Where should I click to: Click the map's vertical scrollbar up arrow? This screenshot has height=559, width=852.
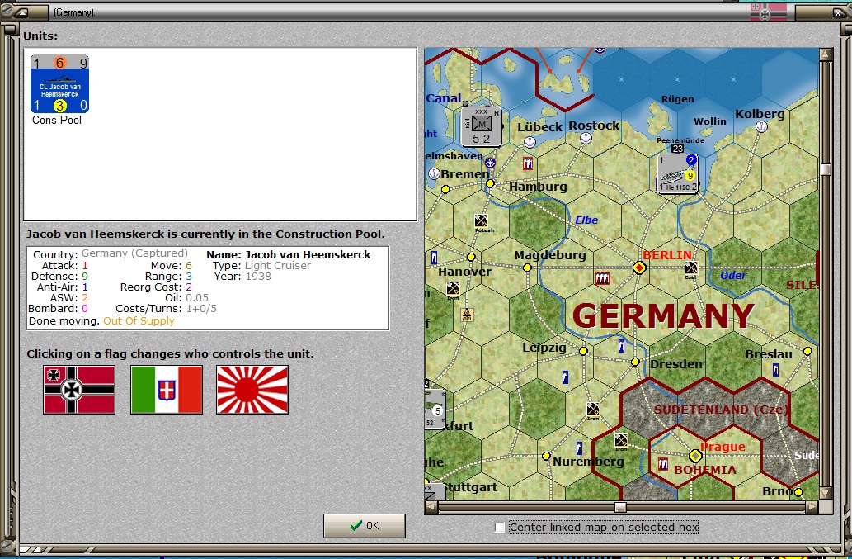pyautogui.click(x=826, y=54)
